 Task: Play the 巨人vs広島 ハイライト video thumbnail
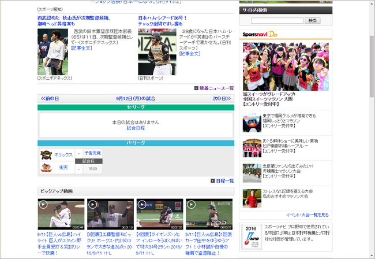pos(61,214)
